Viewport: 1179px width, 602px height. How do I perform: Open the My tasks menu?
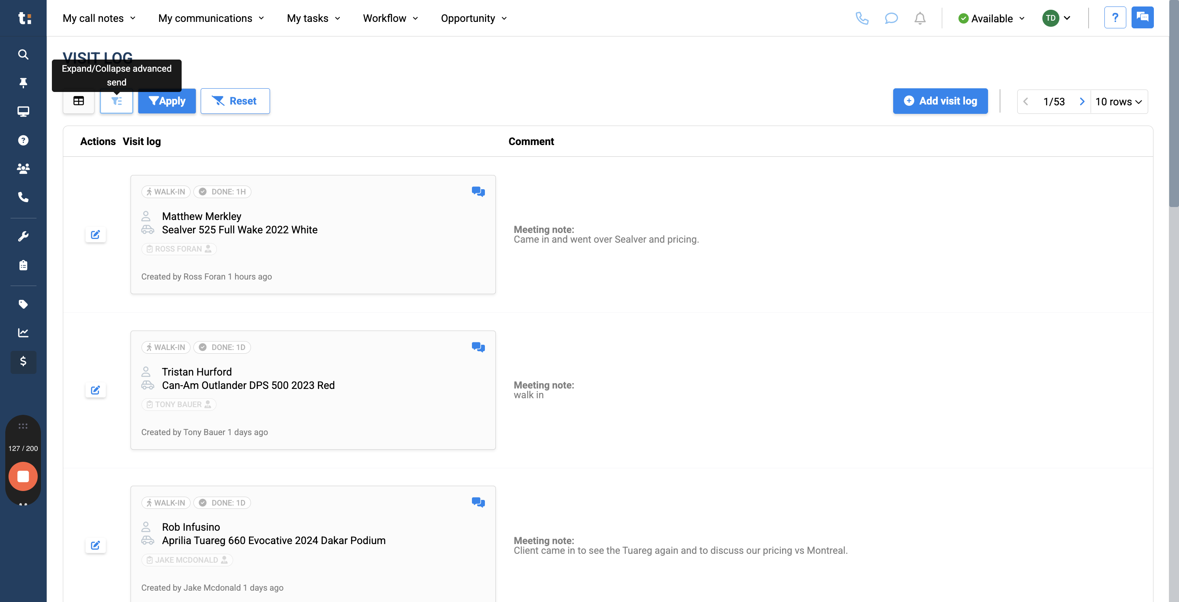[313, 18]
